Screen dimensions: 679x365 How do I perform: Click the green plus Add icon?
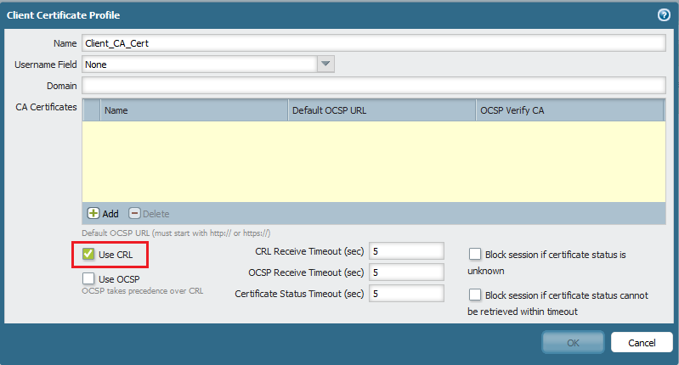click(93, 213)
